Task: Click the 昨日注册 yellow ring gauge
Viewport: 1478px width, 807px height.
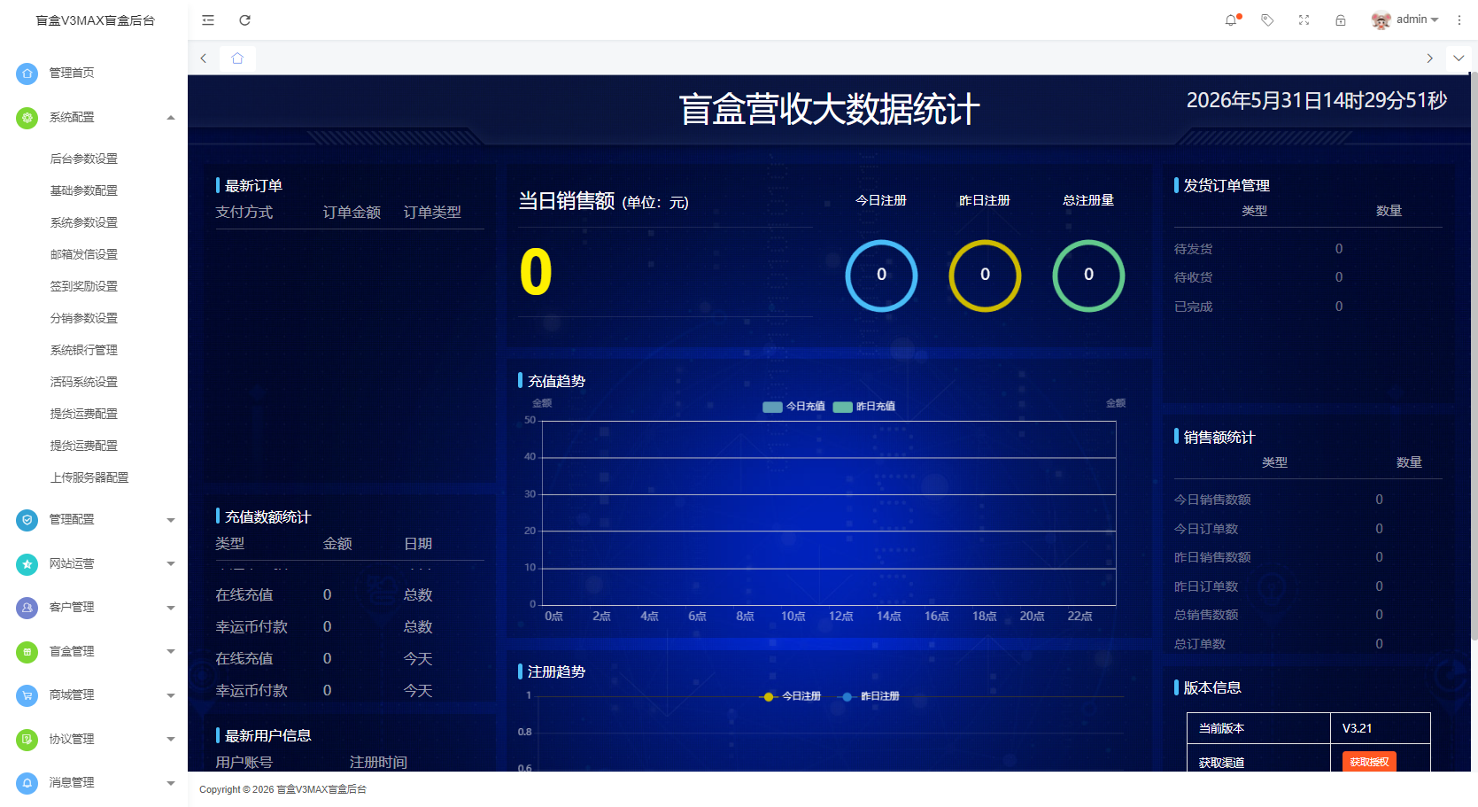Action: point(985,275)
